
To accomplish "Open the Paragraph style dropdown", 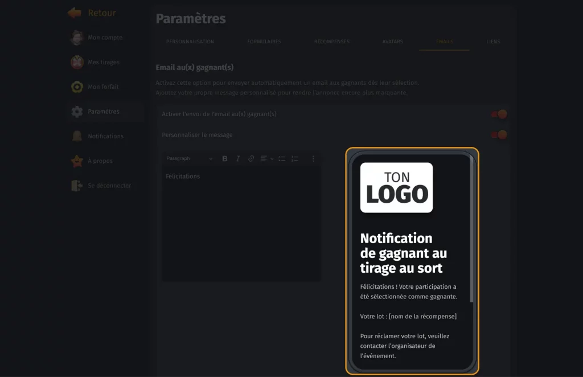I will (189, 159).
